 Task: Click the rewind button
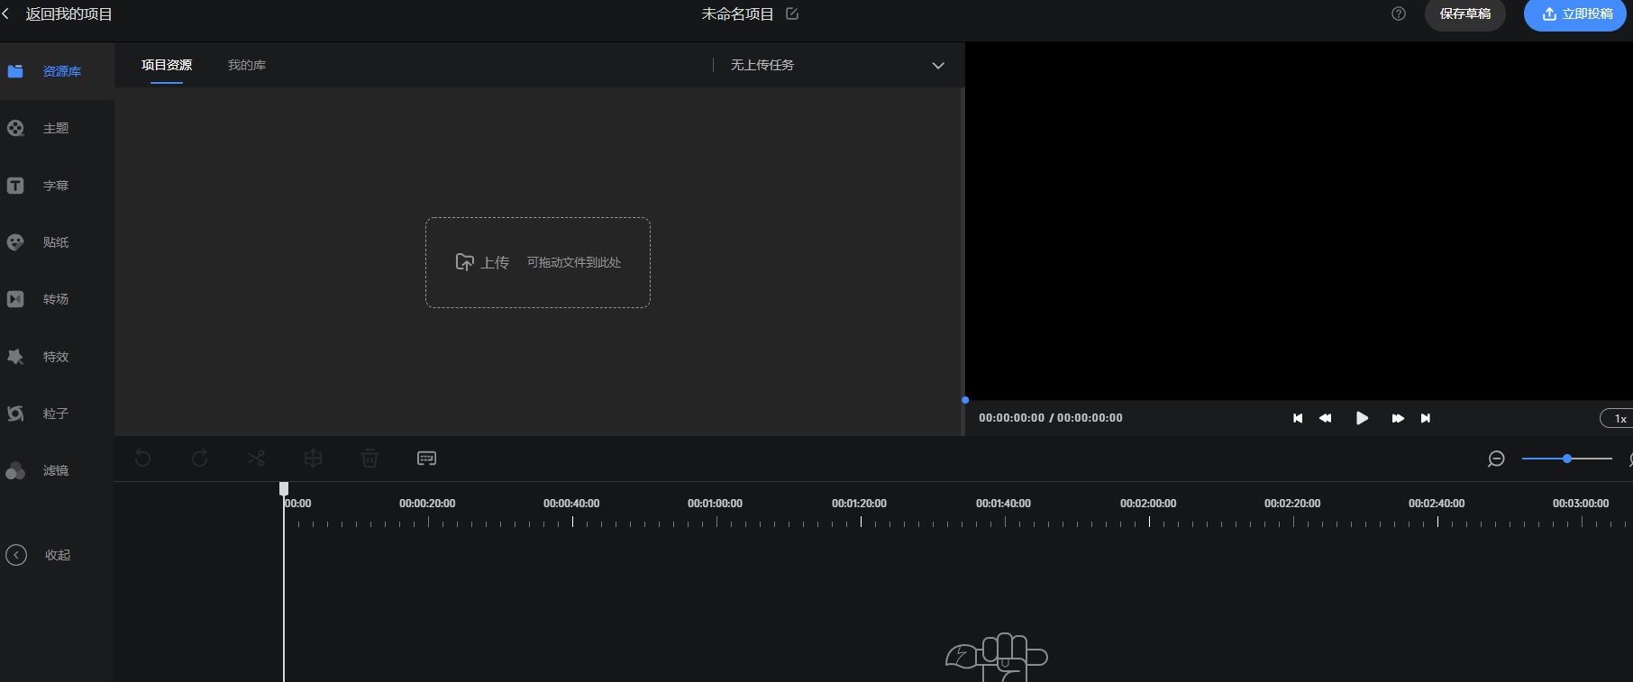click(x=1326, y=418)
